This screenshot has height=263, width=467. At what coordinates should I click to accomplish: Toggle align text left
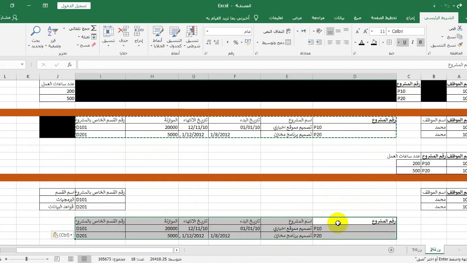point(330,43)
